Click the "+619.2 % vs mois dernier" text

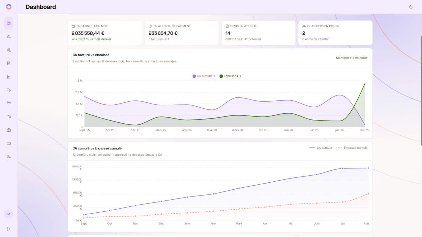point(93,39)
